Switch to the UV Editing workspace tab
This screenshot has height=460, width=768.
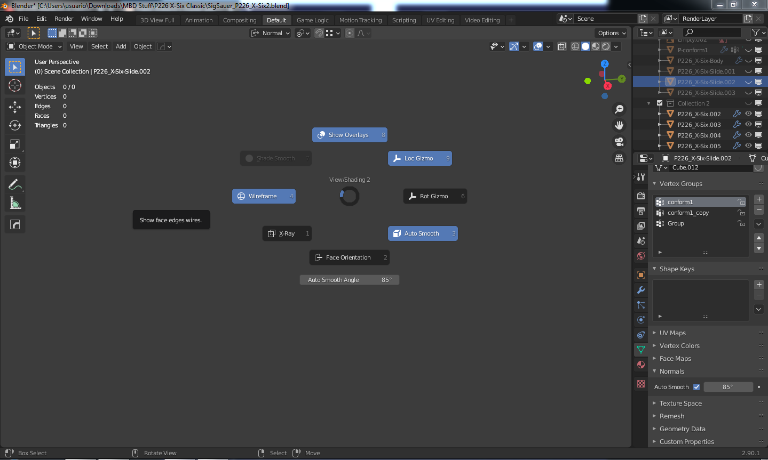pos(440,20)
